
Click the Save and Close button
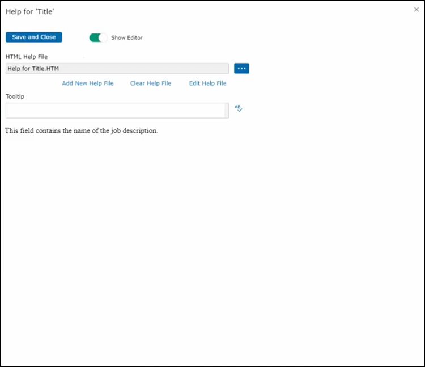pos(34,37)
